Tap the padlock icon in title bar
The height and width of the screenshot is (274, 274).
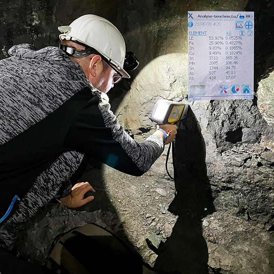(x=242, y=16)
